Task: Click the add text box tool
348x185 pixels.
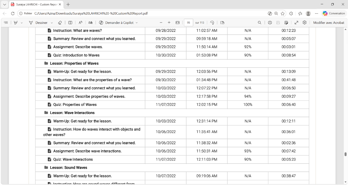Action: [70, 23]
